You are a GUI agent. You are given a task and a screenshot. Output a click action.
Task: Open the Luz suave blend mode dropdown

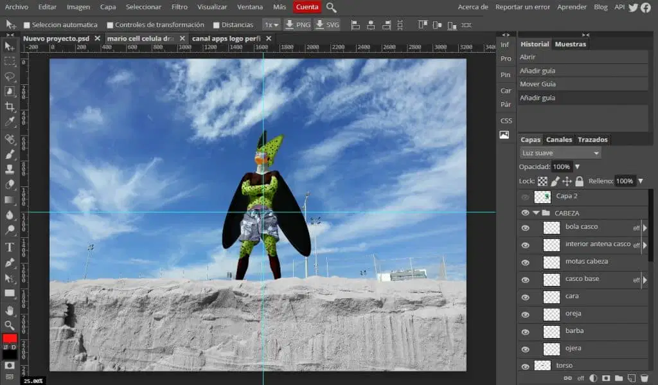pos(560,153)
